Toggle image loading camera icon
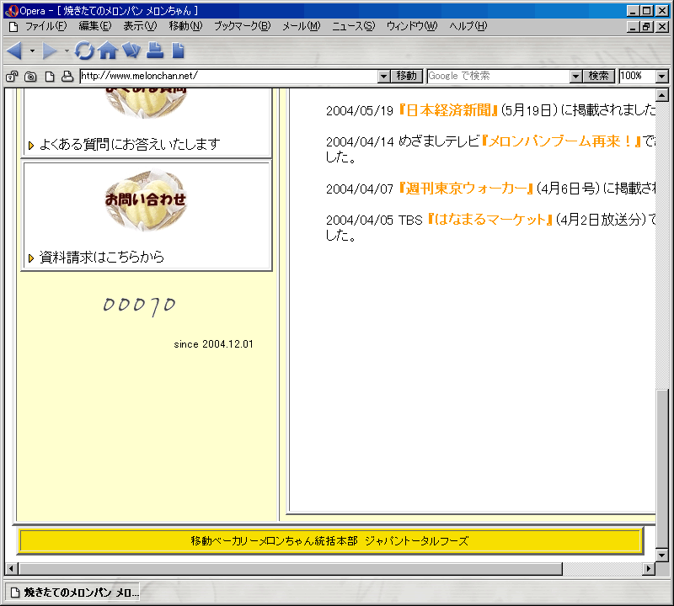 [30, 77]
